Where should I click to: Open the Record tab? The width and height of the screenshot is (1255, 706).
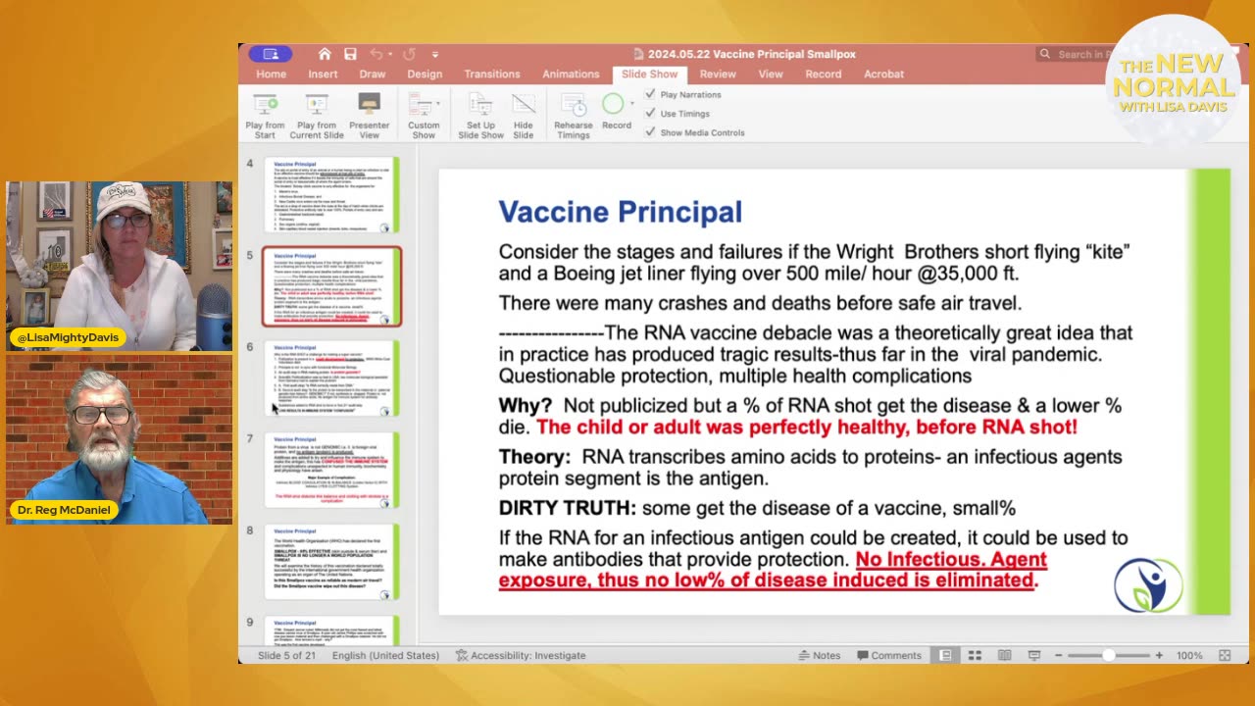(823, 74)
